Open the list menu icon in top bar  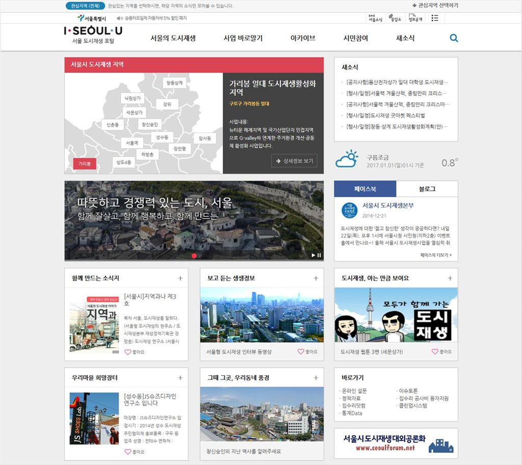pyautogui.click(x=435, y=18)
